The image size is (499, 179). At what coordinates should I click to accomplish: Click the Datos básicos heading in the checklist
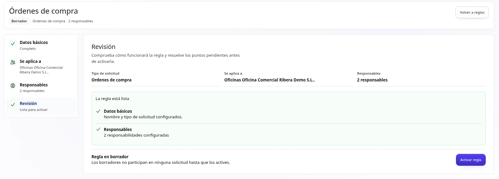point(118,111)
